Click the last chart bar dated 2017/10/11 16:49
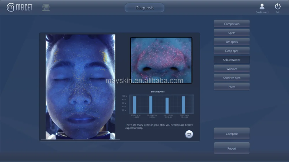Image resolution: width=289 pixels, height=162 pixels. point(183,105)
